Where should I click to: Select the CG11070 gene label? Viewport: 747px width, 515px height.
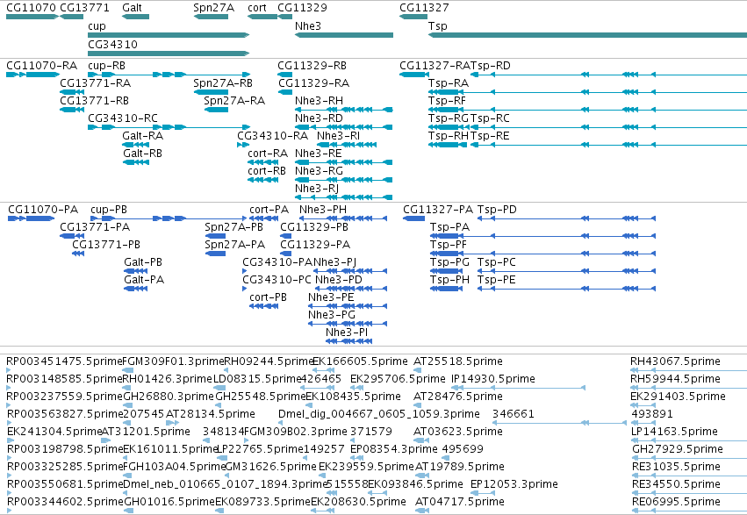(x=31, y=8)
